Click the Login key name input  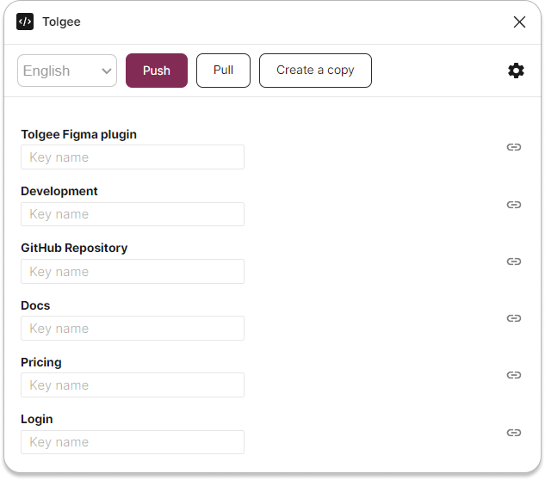133,442
